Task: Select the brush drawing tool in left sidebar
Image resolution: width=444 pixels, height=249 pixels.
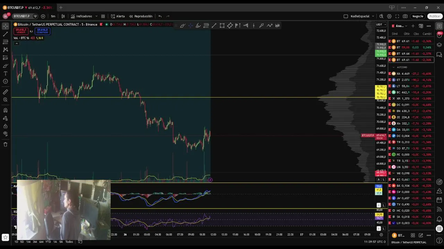Action: (5, 66)
